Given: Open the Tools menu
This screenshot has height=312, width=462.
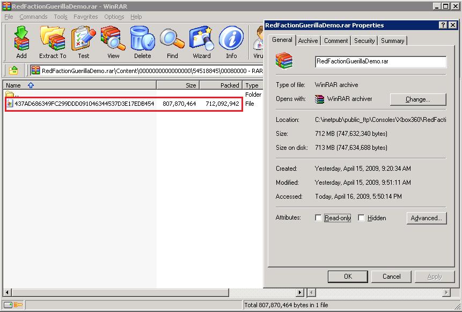Looking at the screenshot, I should [61, 17].
